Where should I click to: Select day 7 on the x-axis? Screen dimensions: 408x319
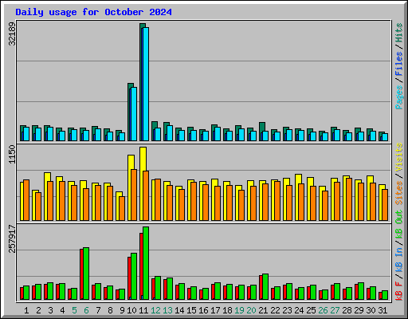(x=98, y=310)
